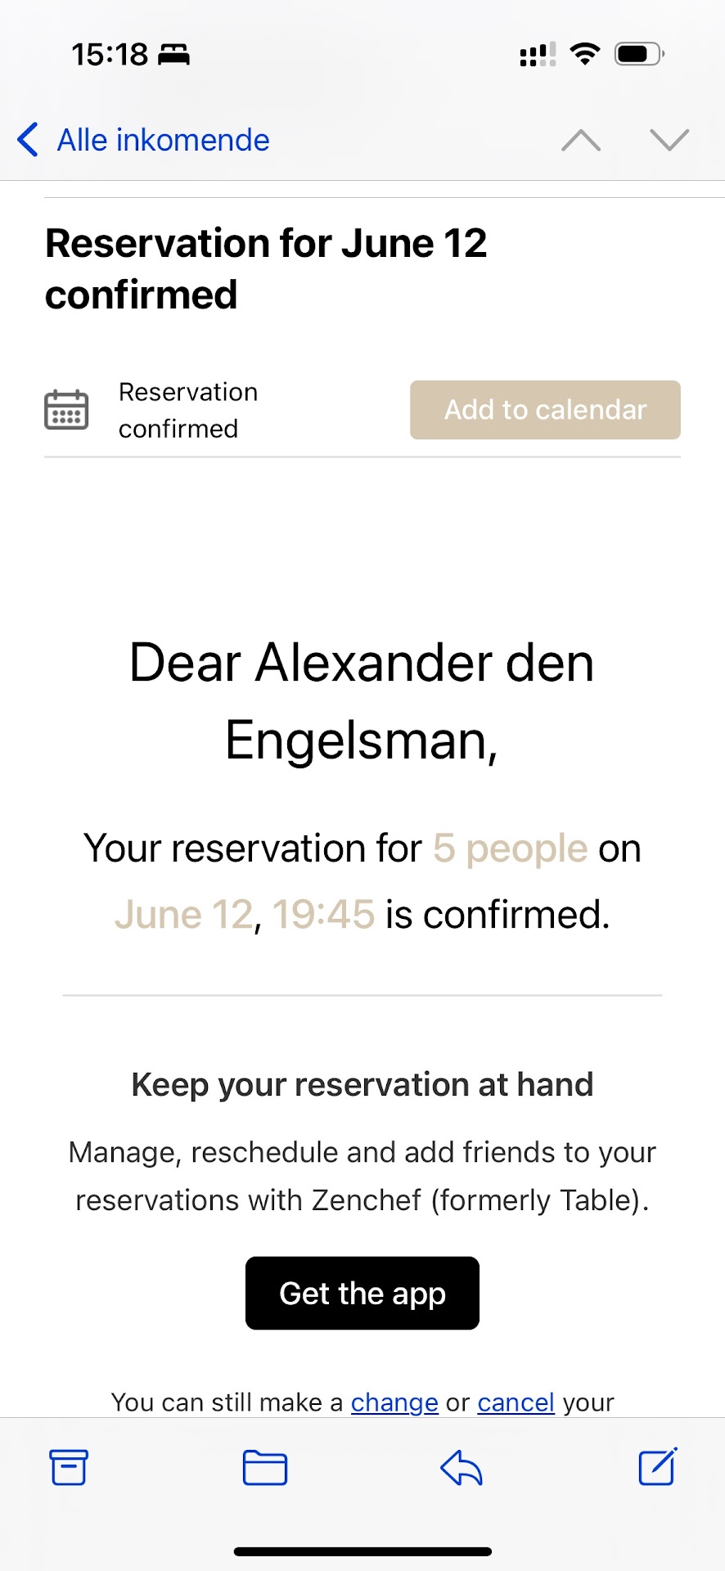Tap the home indicator bar
725x1571 pixels.
pos(362,1551)
